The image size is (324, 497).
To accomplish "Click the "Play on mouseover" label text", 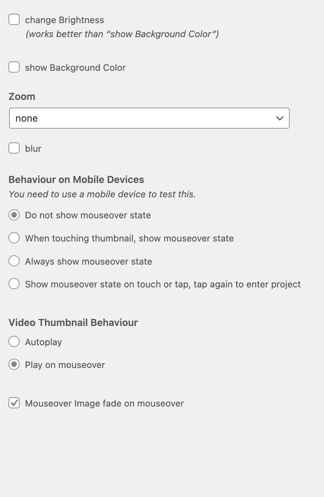I will point(65,365).
